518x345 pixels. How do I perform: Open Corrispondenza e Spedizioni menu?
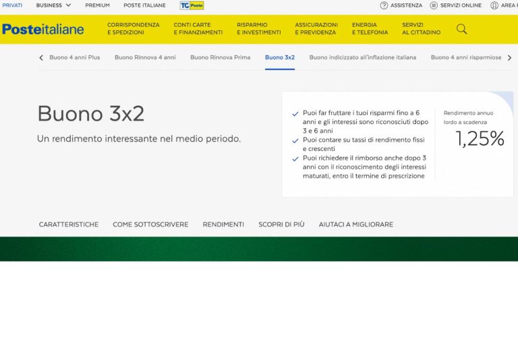click(x=133, y=29)
